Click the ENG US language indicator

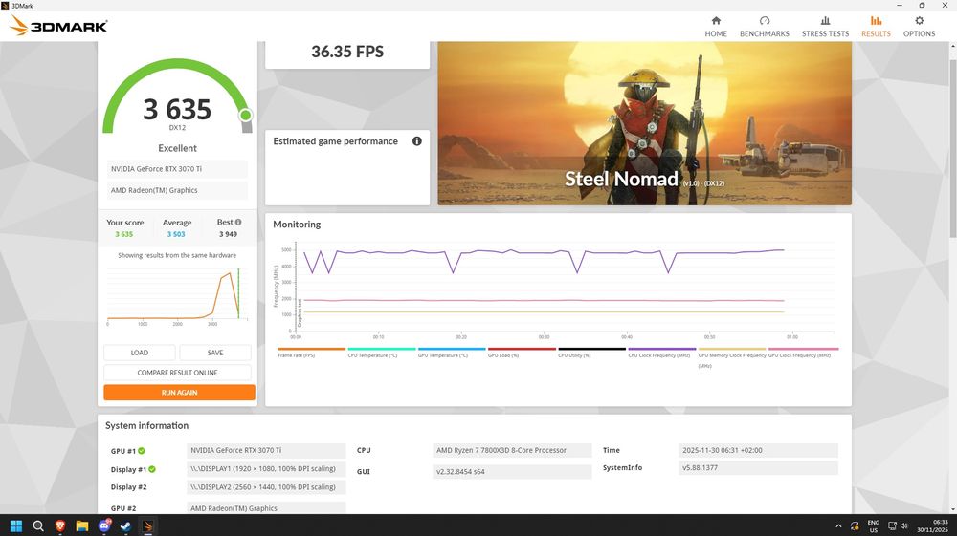874,525
